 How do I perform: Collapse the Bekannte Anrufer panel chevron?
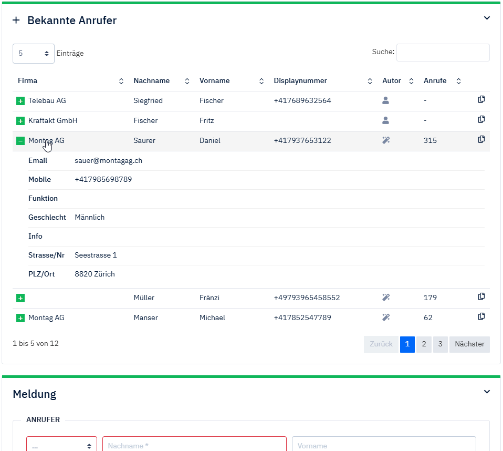pos(487,18)
